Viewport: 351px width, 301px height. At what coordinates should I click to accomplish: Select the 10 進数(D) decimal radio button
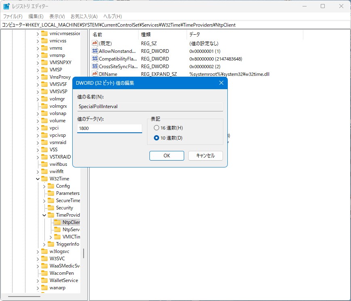click(x=157, y=138)
